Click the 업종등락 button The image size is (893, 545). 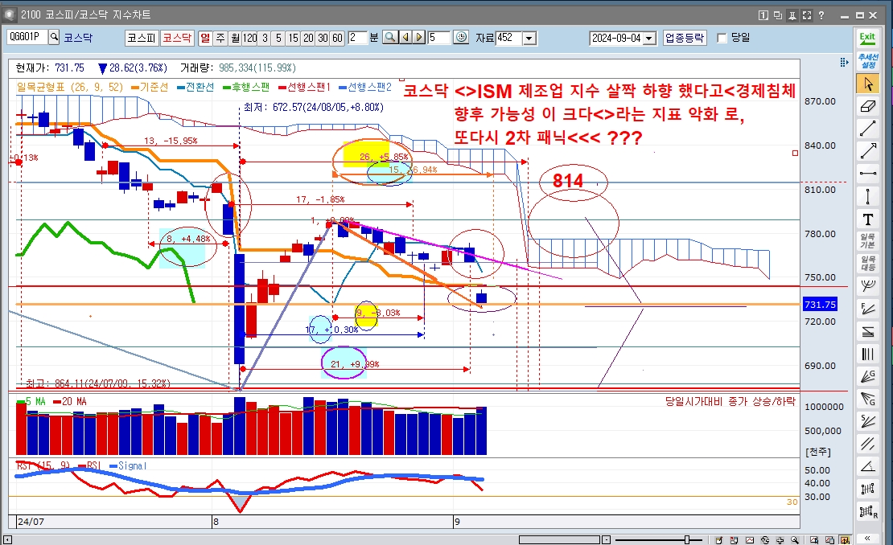click(684, 37)
